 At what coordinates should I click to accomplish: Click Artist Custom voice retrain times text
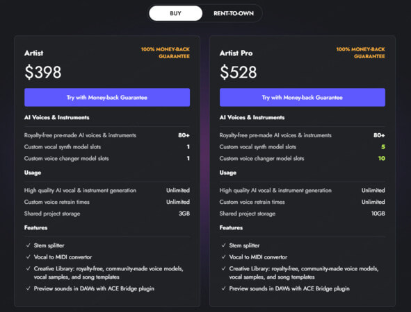pyautogui.click(x=57, y=202)
